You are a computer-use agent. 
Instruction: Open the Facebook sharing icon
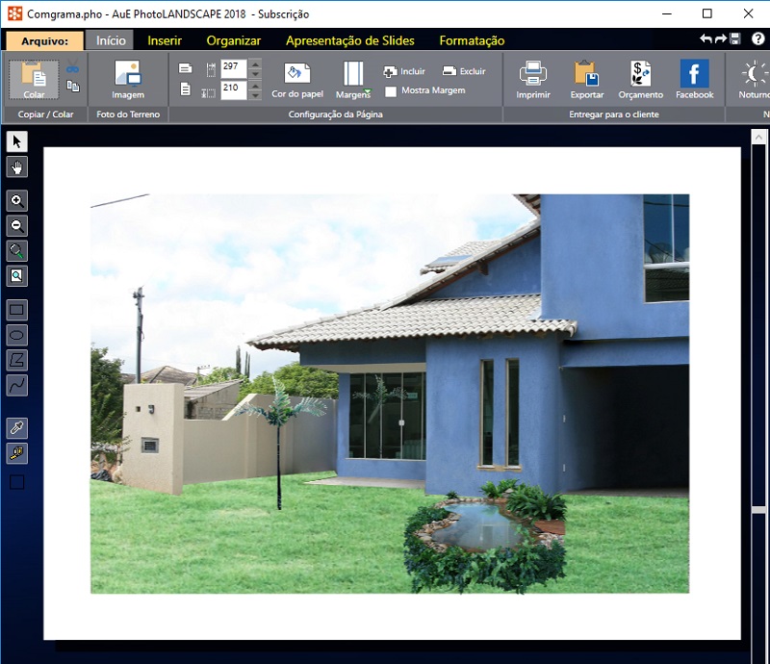click(x=694, y=79)
